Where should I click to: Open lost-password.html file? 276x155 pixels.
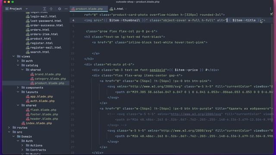tap(46, 21)
